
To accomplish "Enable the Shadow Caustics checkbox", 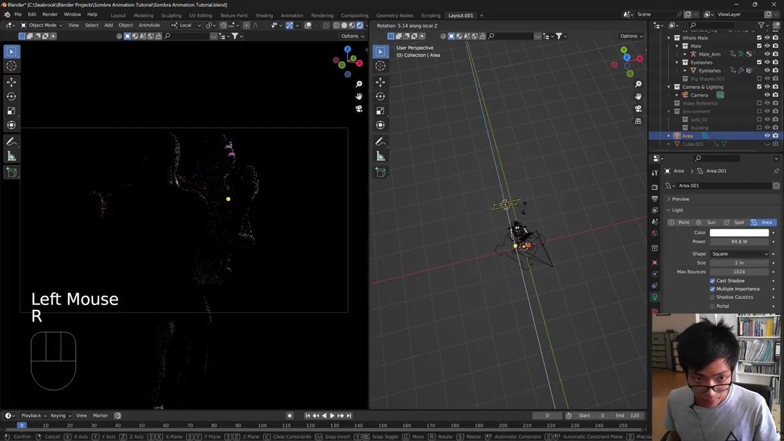I will coord(712,297).
